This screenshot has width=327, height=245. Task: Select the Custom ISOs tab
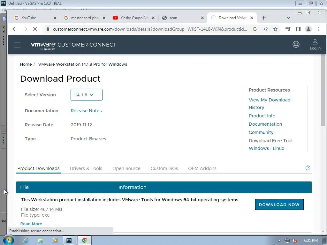[x=164, y=168]
